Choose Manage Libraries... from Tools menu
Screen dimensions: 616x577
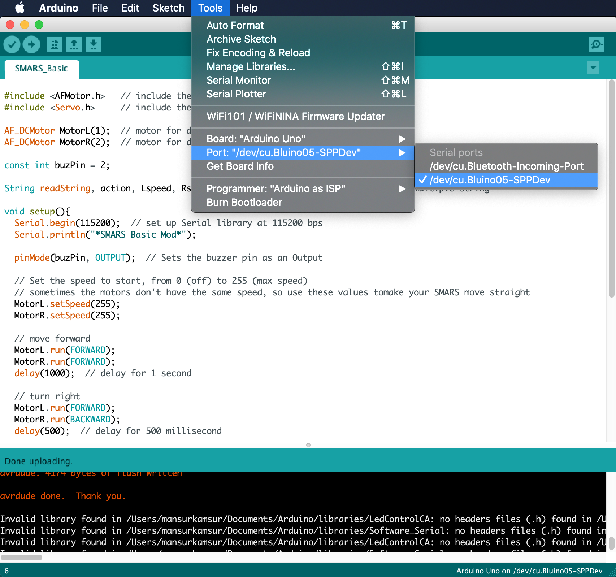click(x=251, y=66)
